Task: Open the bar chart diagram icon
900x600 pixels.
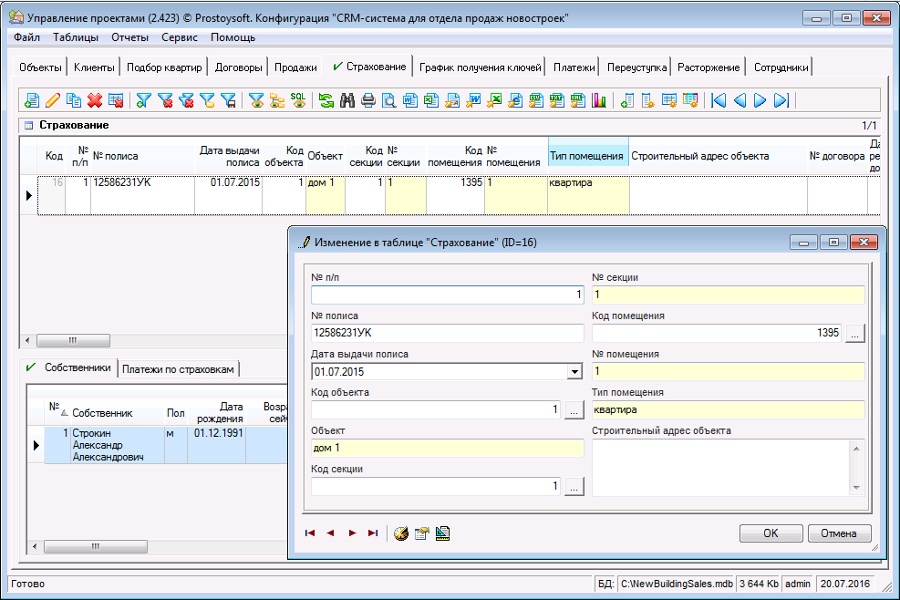Action: [x=599, y=100]
